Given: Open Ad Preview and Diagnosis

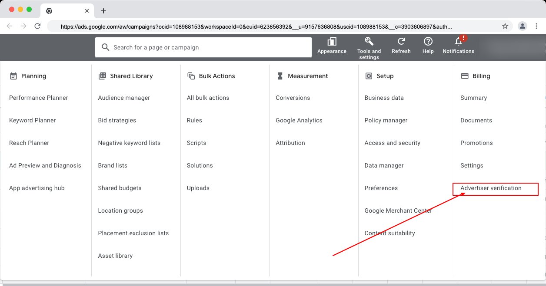Looking at the screenshot, I should point(45,165).
